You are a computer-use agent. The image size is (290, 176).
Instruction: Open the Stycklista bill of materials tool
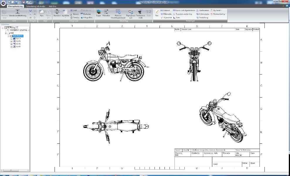point(65,13)
